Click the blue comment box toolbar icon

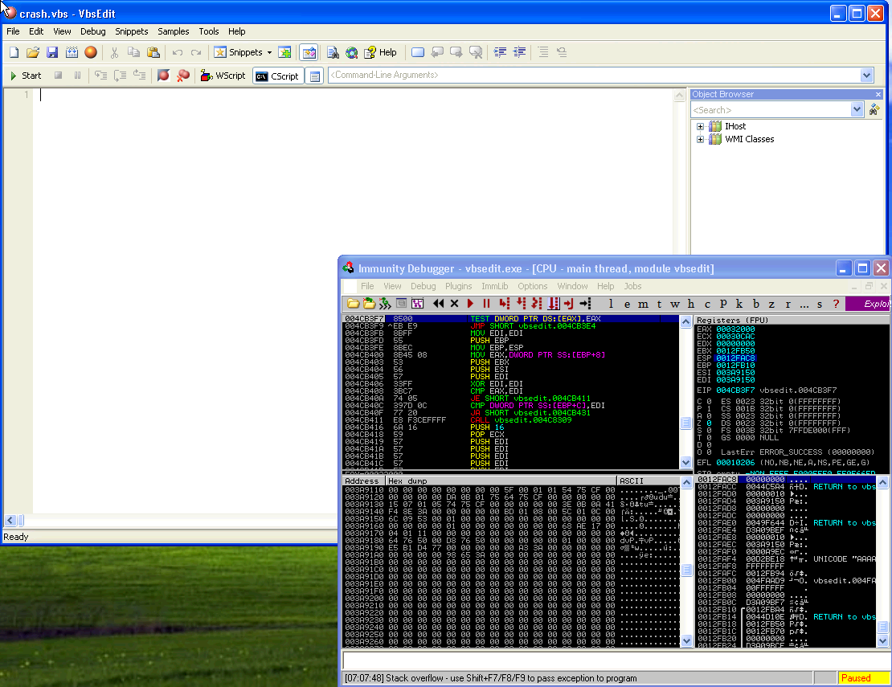coord(418,52)
